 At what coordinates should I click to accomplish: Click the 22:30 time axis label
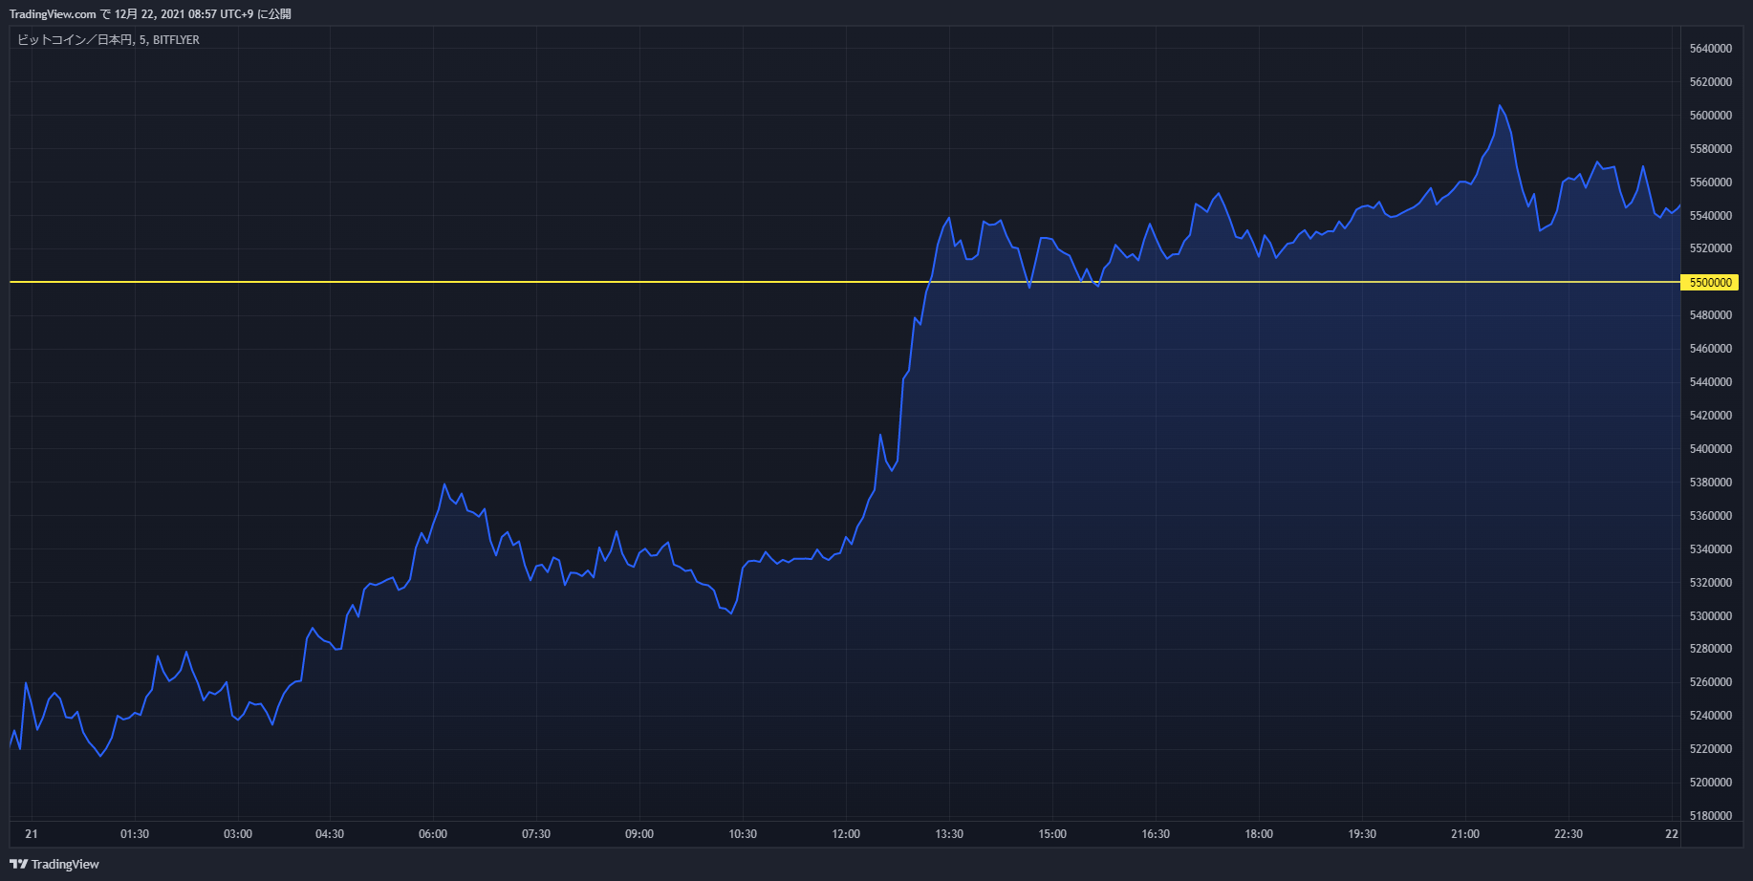1569,834
